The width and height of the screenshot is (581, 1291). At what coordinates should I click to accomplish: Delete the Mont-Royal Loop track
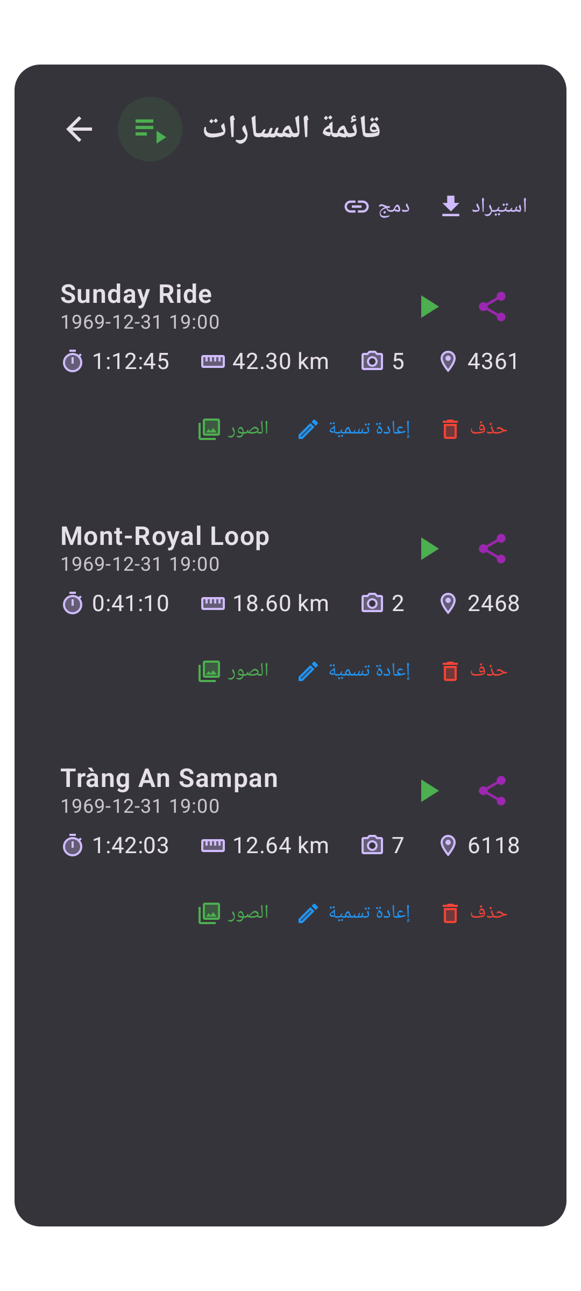click(474, 671)
